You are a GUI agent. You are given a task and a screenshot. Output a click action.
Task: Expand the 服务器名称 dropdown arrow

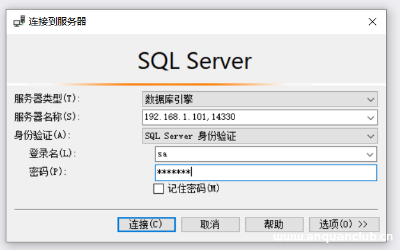point(371,117)
